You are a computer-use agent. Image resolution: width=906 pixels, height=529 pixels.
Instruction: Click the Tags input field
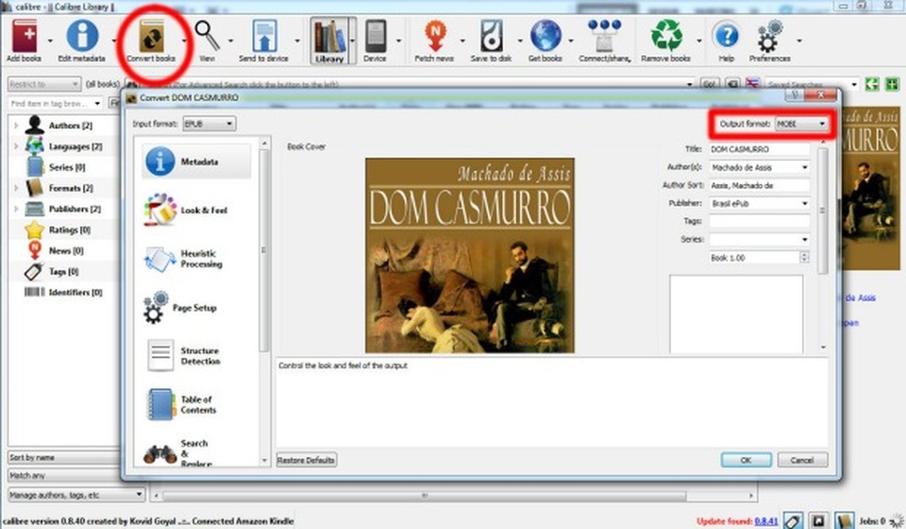pyautogui.click(x=760, y=221)
